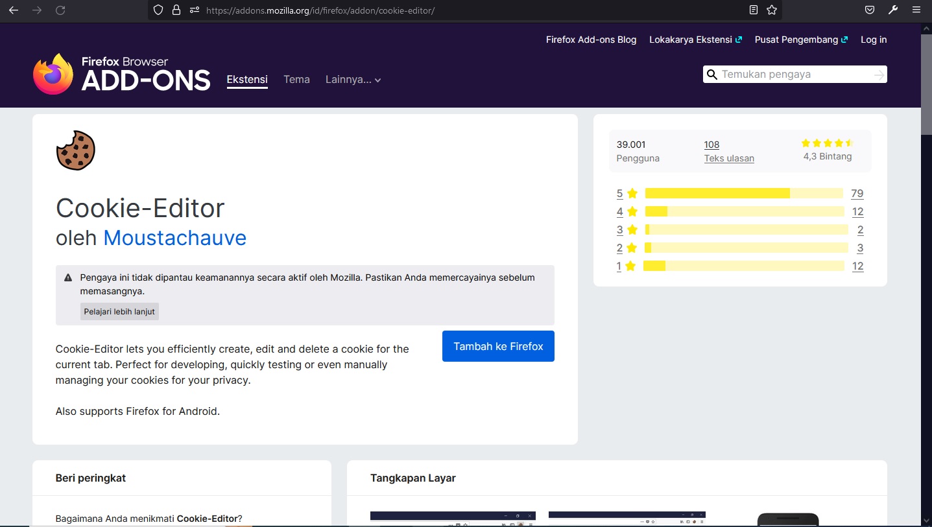Screen dimensions: 932x527
Task: Open the 79 five-star reviews count
Action: (x=857, y=193)
